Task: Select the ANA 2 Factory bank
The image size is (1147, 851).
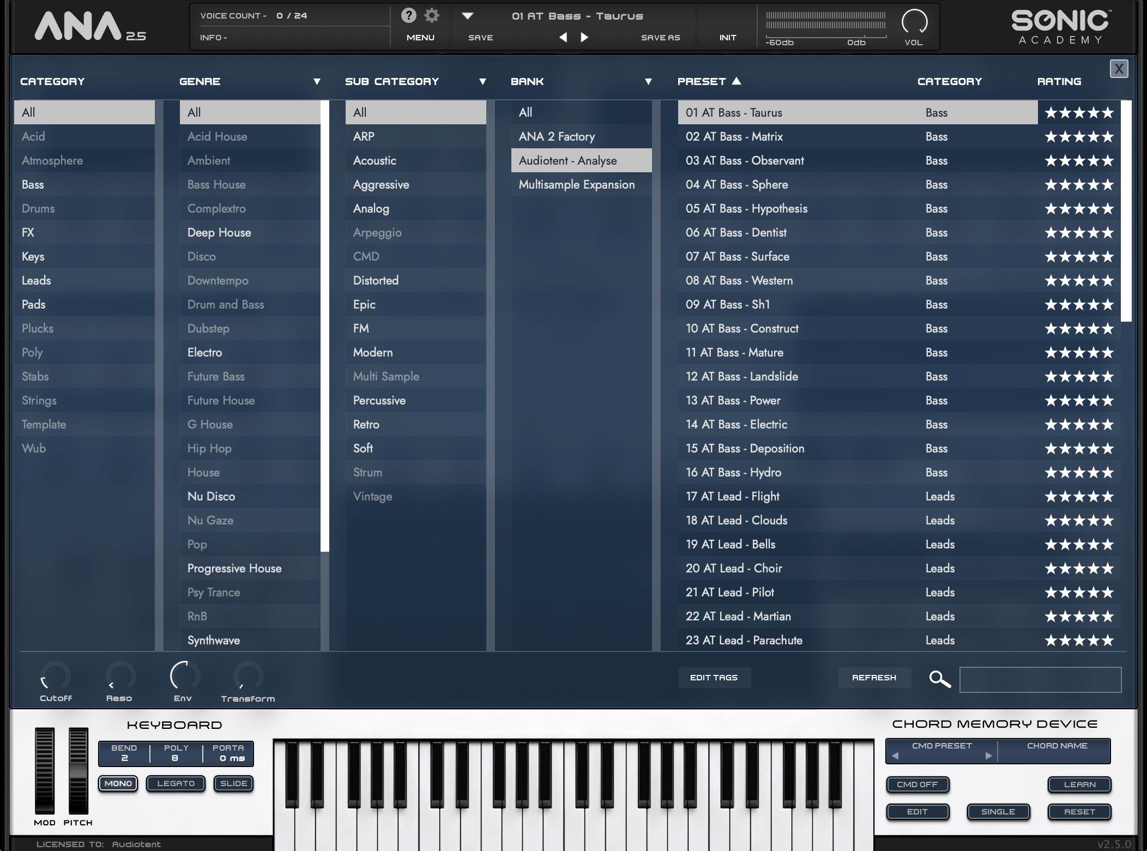Action: tap(557, 137)
